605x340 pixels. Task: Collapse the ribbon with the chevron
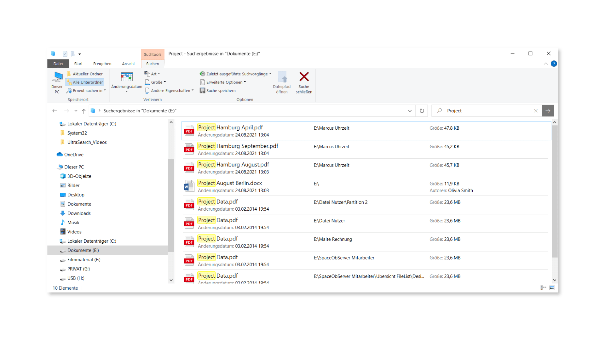(x=546, y=64)
